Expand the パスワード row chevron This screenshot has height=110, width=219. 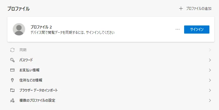(x=210, y=60)
